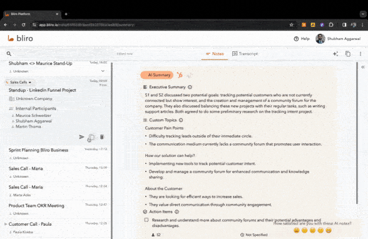
Task: Reload the browser page
Action: pyautogui.click(x=24, y=24)
